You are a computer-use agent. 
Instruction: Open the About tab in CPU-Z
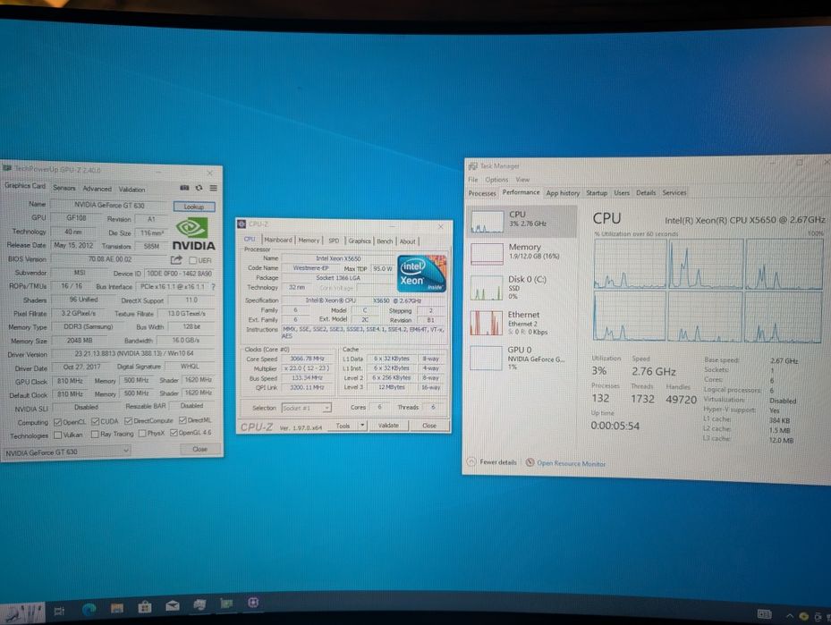click(x=407, y=241)
